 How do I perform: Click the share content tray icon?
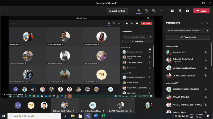click(188, 11)
